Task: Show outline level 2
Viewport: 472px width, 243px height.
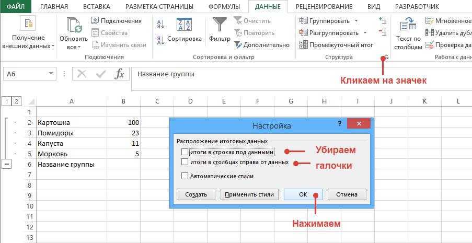Action: click(16, 102)
